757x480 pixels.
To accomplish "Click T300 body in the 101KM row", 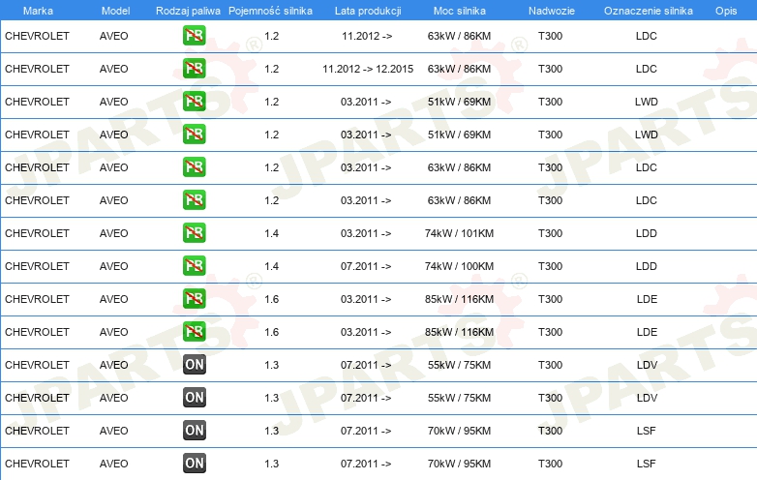I will point(551,233).
